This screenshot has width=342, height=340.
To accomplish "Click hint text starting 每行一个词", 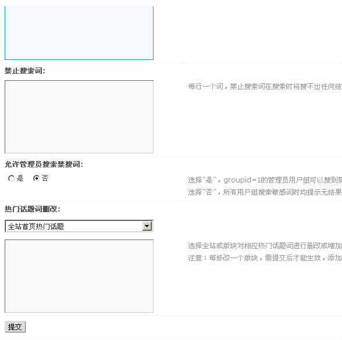I will click(x=265, y=87).
